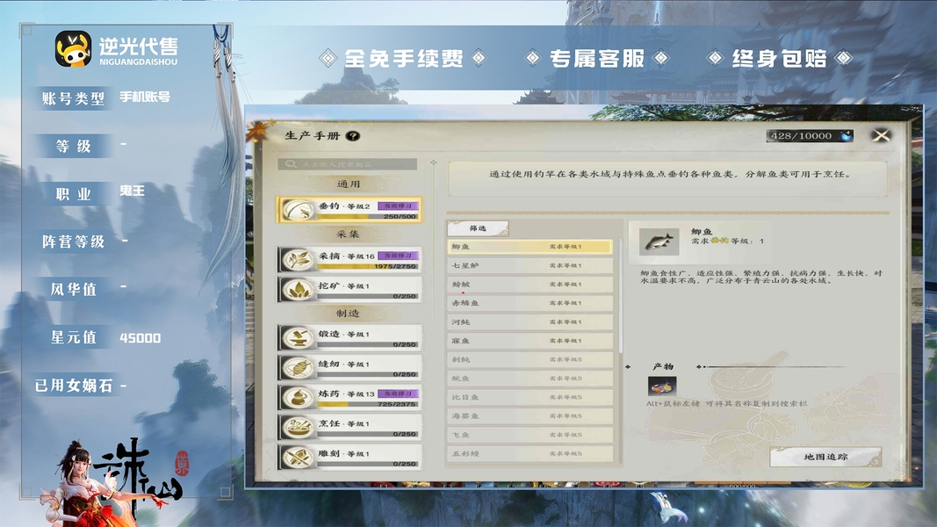Click the 当前修习 badge on the 采摘 row
Viewport: 937px width, 527px height.
pyautogui.click(x=398, y=255)
